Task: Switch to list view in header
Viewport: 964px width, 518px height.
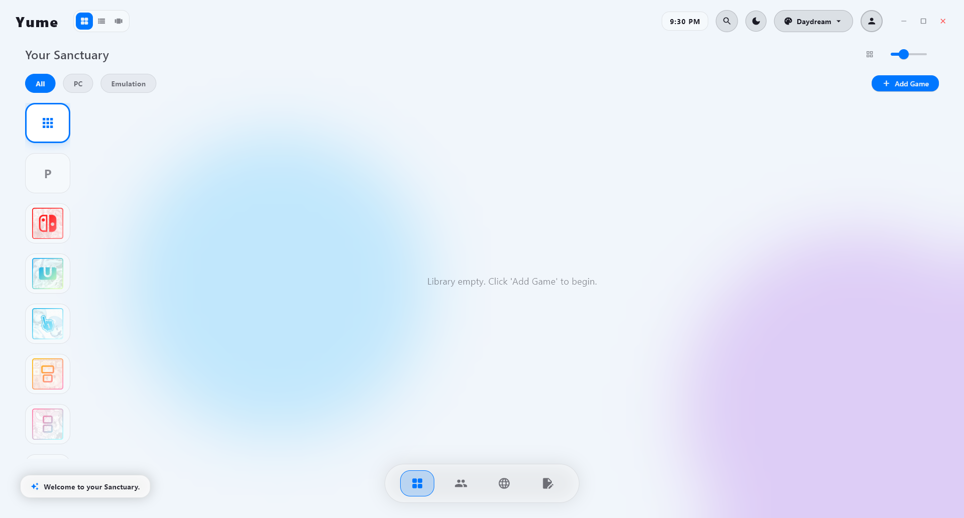Action: pos(101,21)
